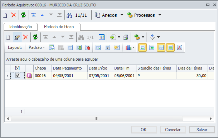This screenshot has height=138, width=218.
Task: Toggle the fourth highlighted green grid button
Action: coord(170,47)
